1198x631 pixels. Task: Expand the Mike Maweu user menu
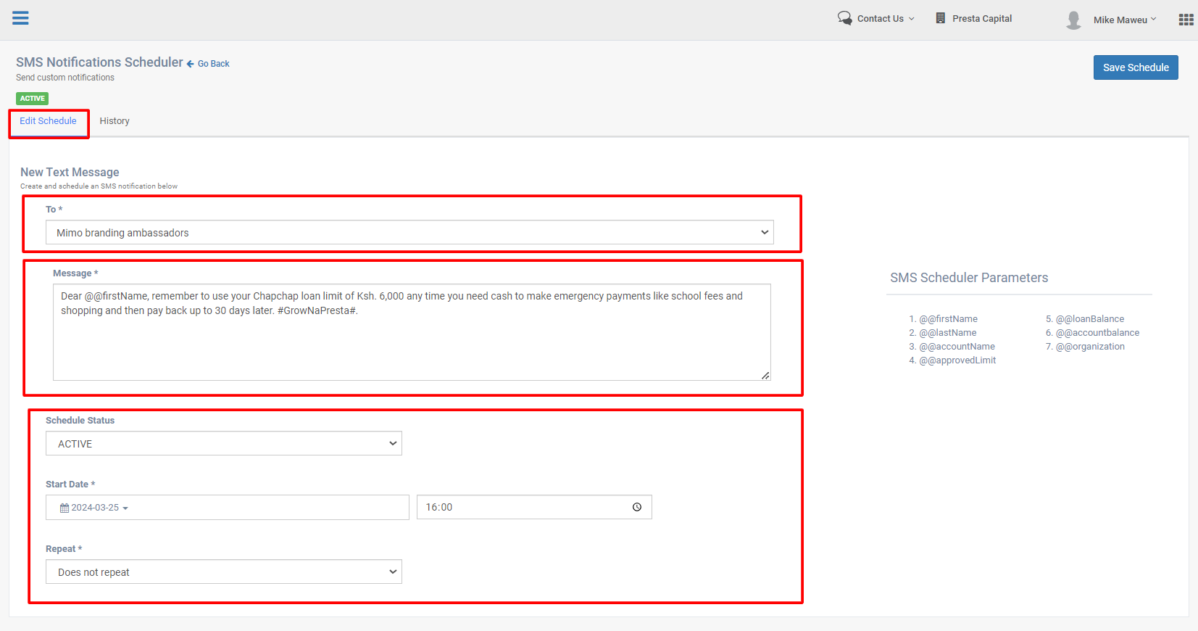(x=1125, y=20)
